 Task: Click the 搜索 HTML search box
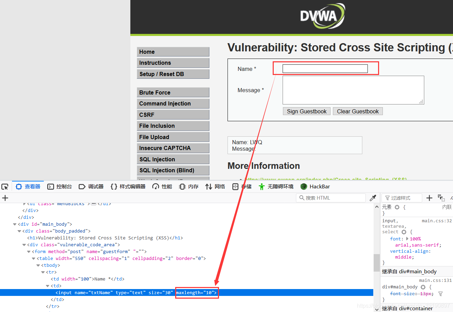(x=331, y=198)
